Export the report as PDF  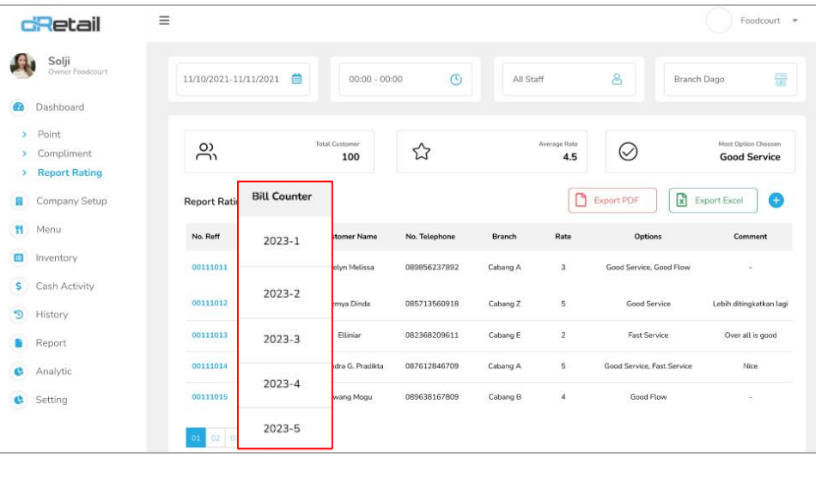[612, 201]
